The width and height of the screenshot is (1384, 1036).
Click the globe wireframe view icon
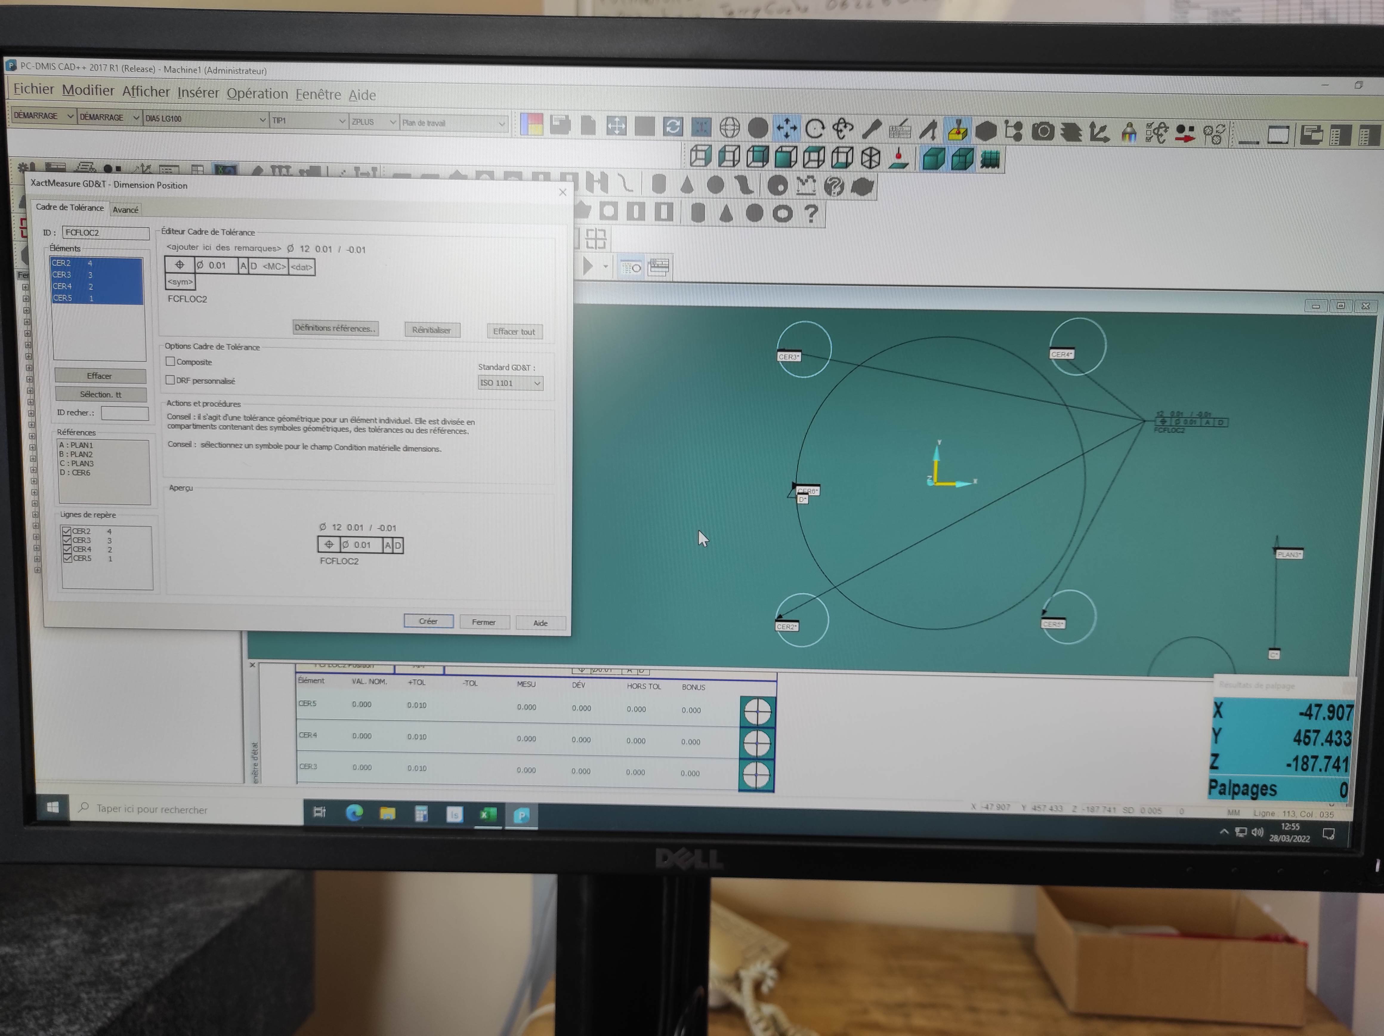(x=730, y=128)
